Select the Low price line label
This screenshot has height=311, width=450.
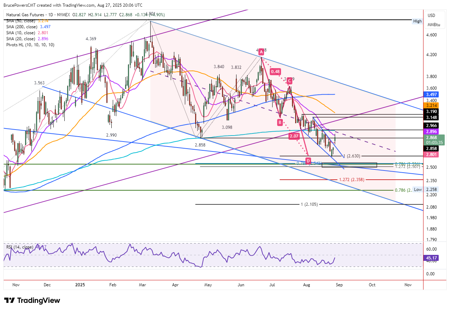pos(418,190)
